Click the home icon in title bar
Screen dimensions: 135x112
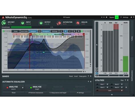click(x=131, y=17)
